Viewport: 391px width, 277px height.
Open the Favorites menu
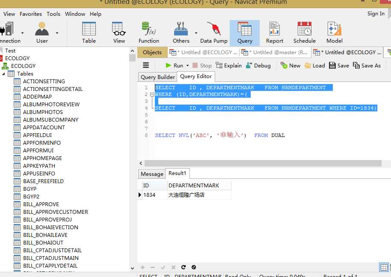coord(31,14)
